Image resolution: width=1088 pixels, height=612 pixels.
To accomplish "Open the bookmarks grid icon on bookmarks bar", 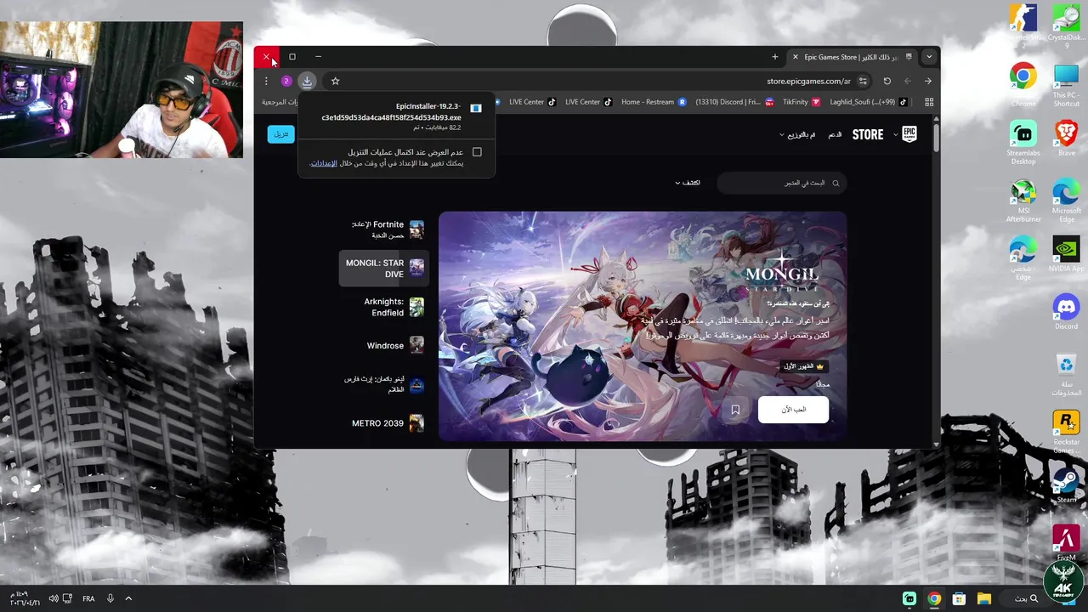I will pos(929,102).
